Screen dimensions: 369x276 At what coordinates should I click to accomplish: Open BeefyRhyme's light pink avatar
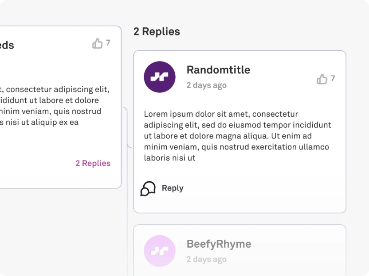(160, 251)
